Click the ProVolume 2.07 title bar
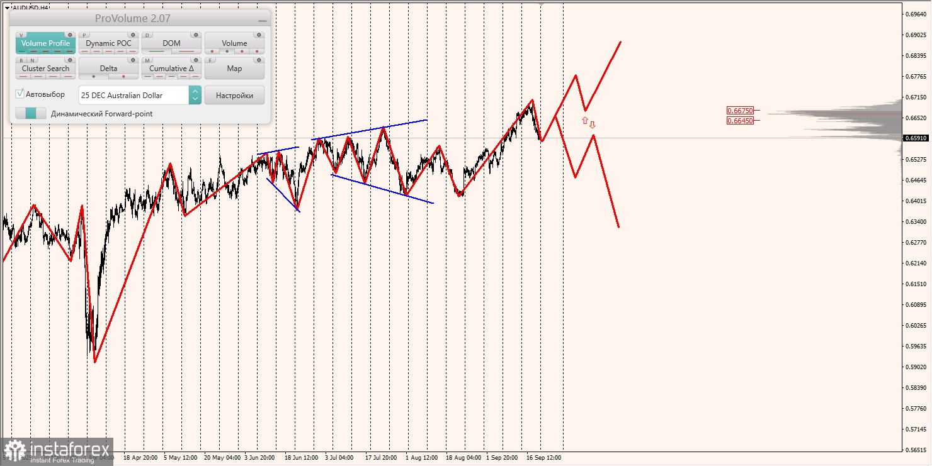932x466 pixels. [x=132, y=19]
